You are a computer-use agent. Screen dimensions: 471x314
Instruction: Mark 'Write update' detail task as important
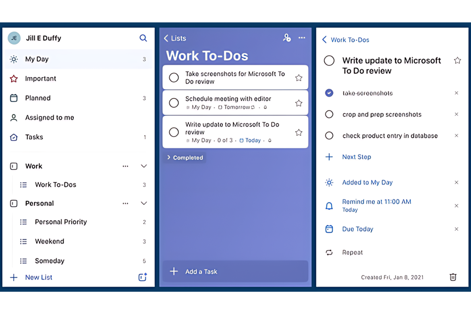point(457,60)
